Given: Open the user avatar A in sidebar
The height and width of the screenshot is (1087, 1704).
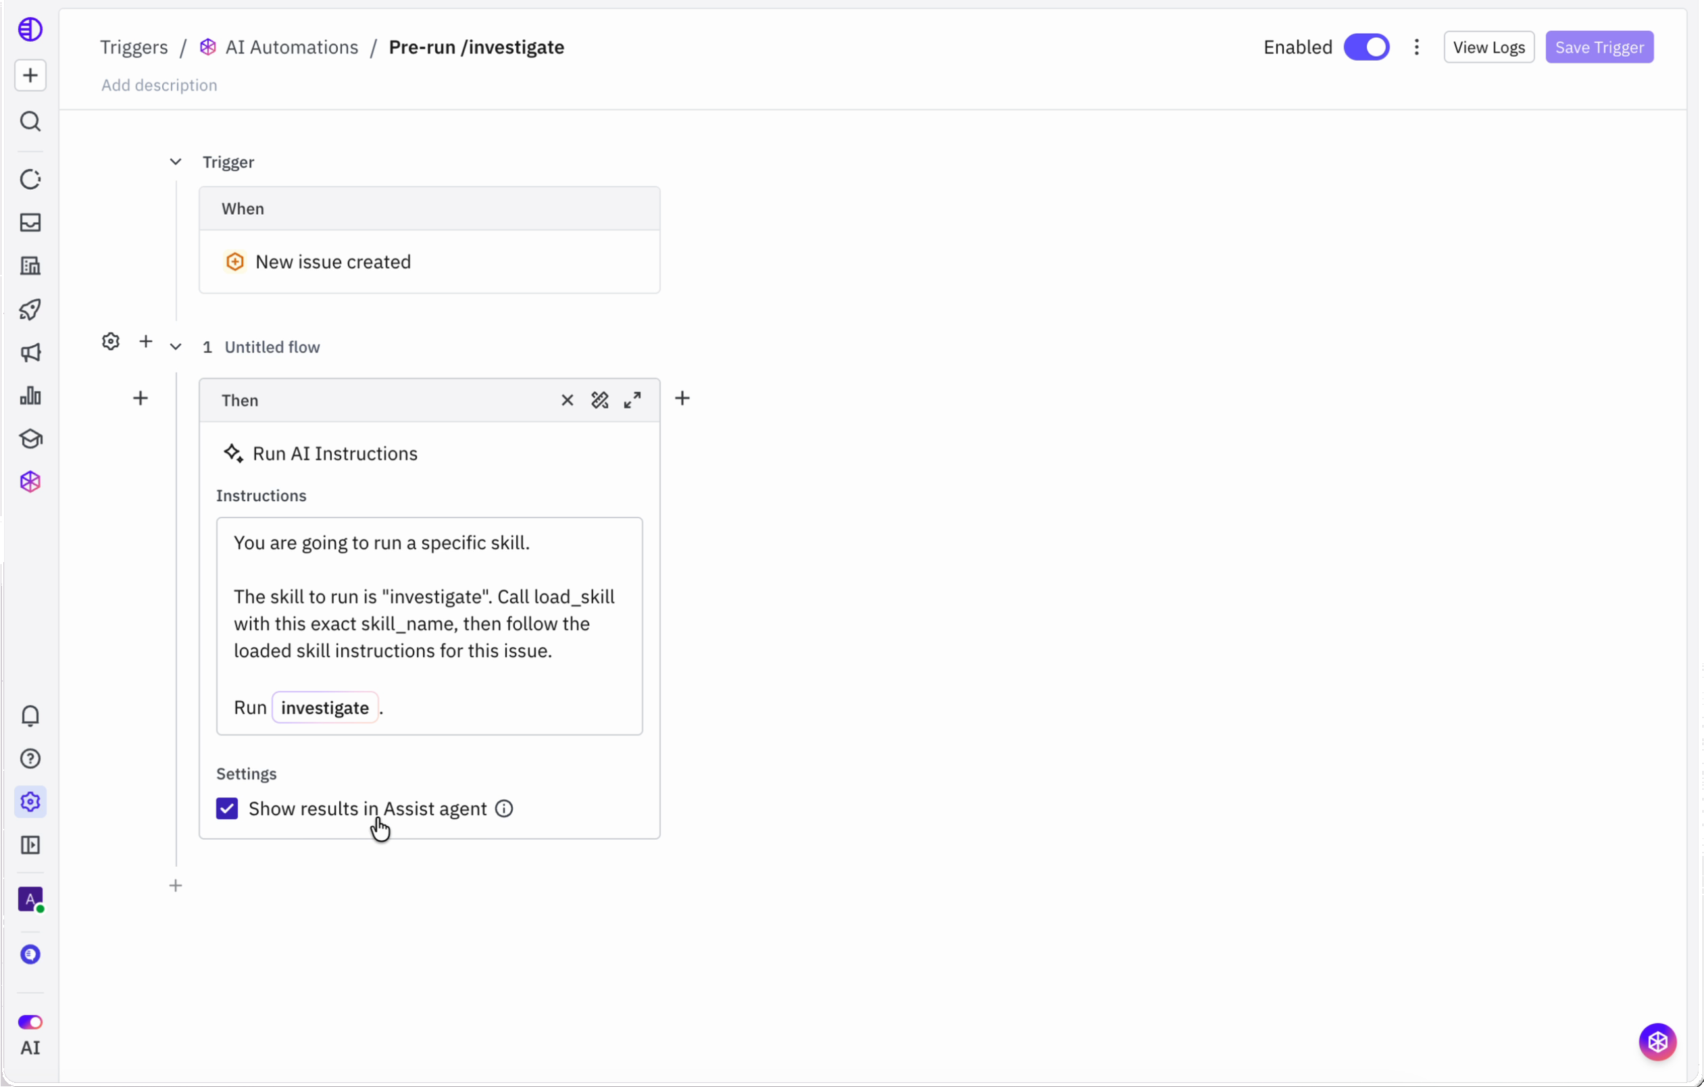Looking at the screenshot, I should 30,899.
